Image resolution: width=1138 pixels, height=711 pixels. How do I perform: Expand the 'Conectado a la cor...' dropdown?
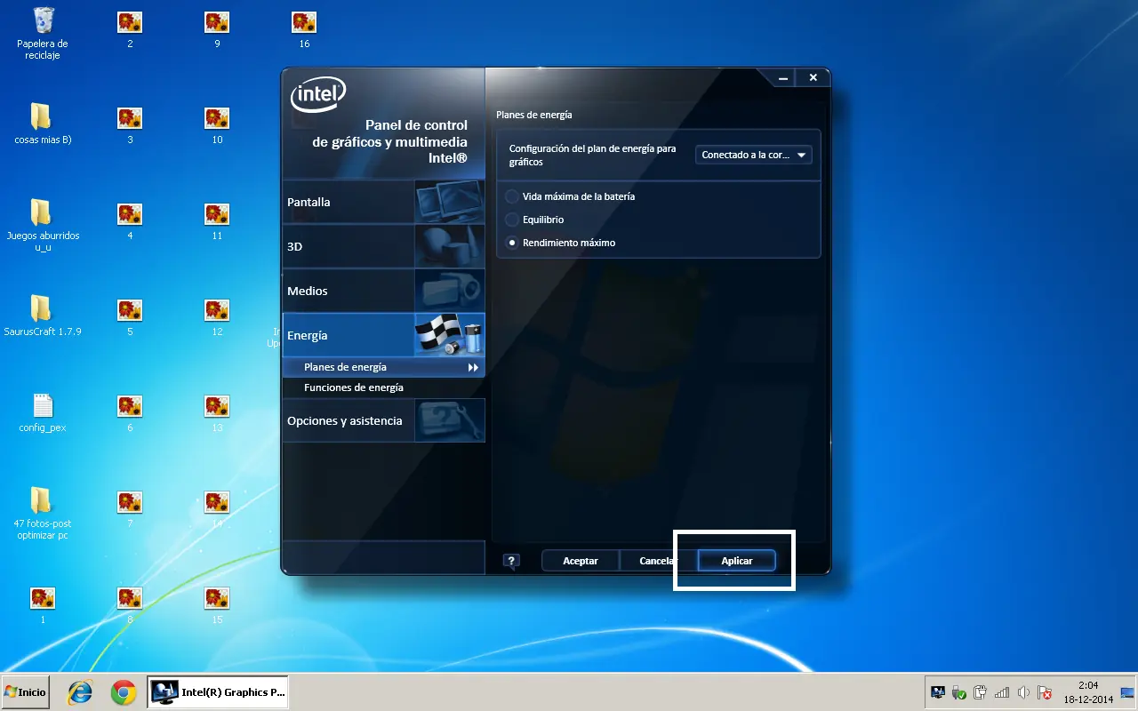(753, 155)
